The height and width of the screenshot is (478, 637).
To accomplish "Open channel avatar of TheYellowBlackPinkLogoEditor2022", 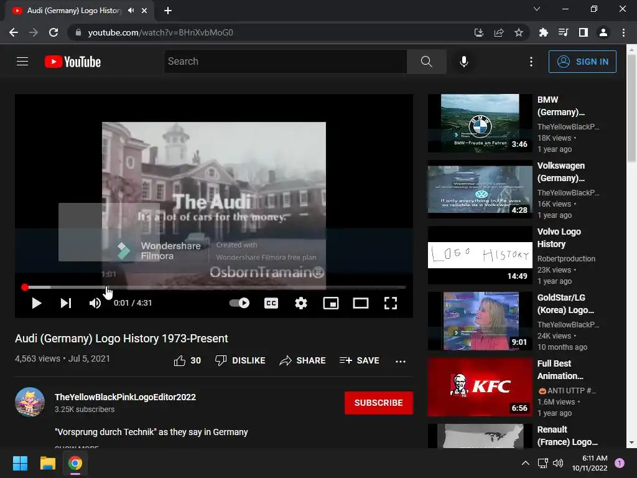I will (x=30, y=402).
